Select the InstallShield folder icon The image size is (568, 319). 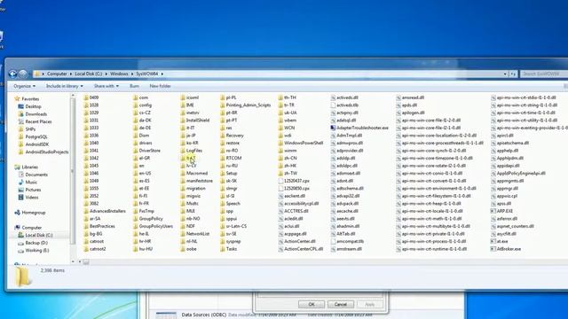[x=183, y=121]
